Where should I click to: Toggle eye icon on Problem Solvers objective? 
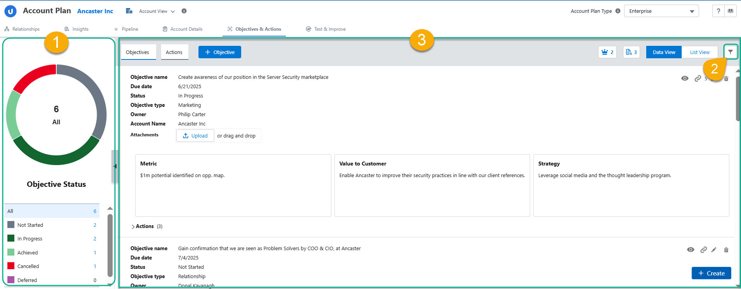point(691,250)
